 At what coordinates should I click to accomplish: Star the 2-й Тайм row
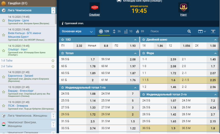tap(53, 66)
